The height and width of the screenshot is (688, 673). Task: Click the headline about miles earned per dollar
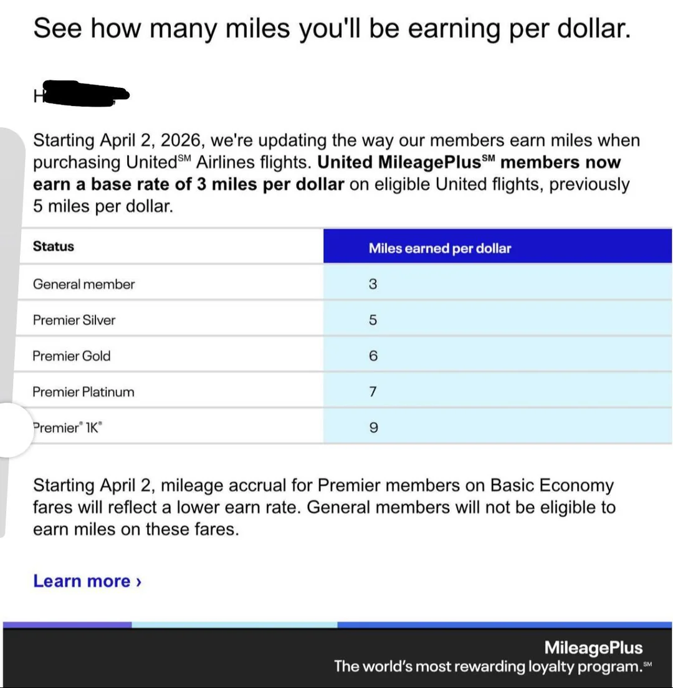(332, 28)
